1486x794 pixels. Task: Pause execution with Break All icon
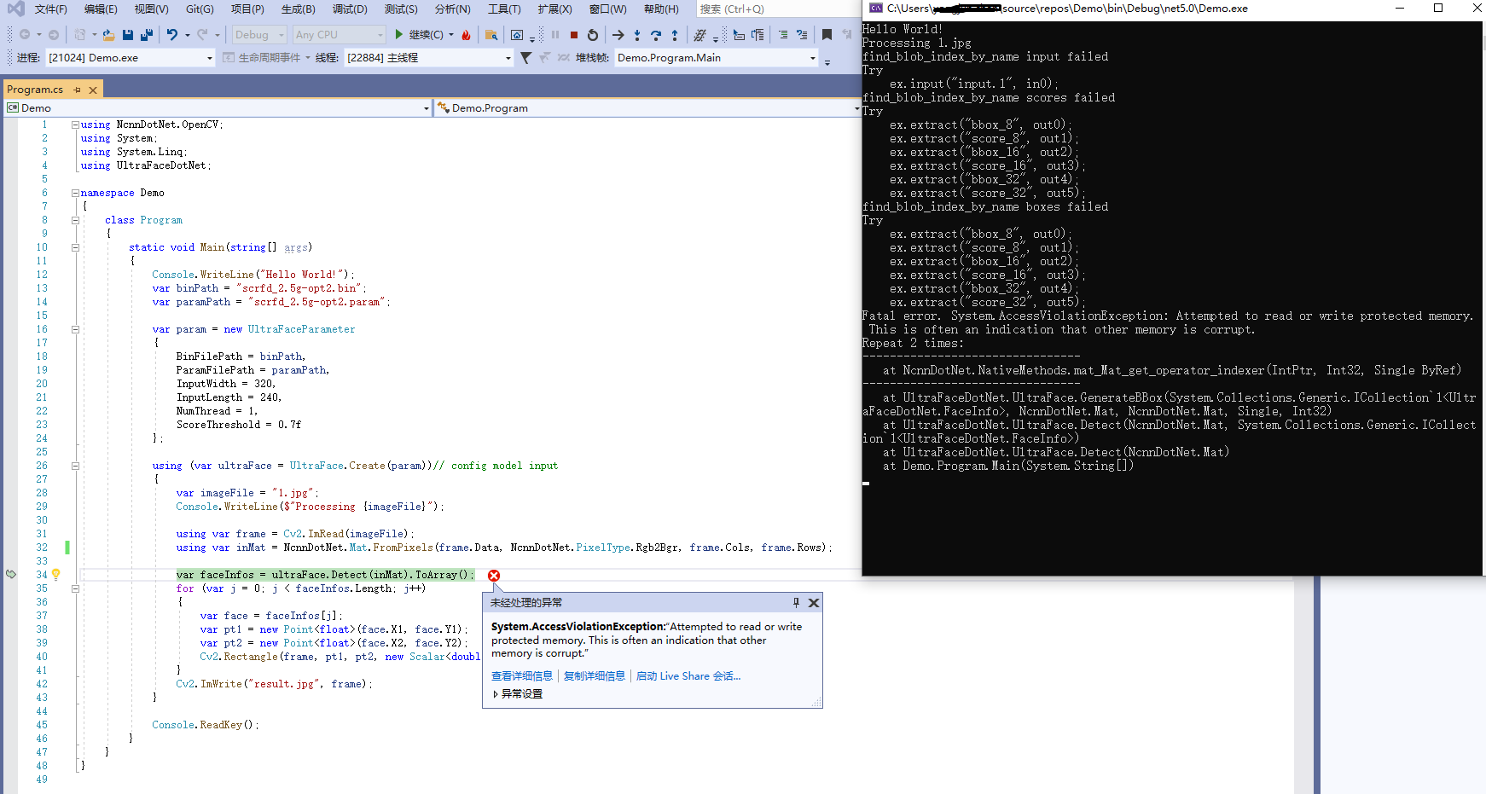(556, 35)
